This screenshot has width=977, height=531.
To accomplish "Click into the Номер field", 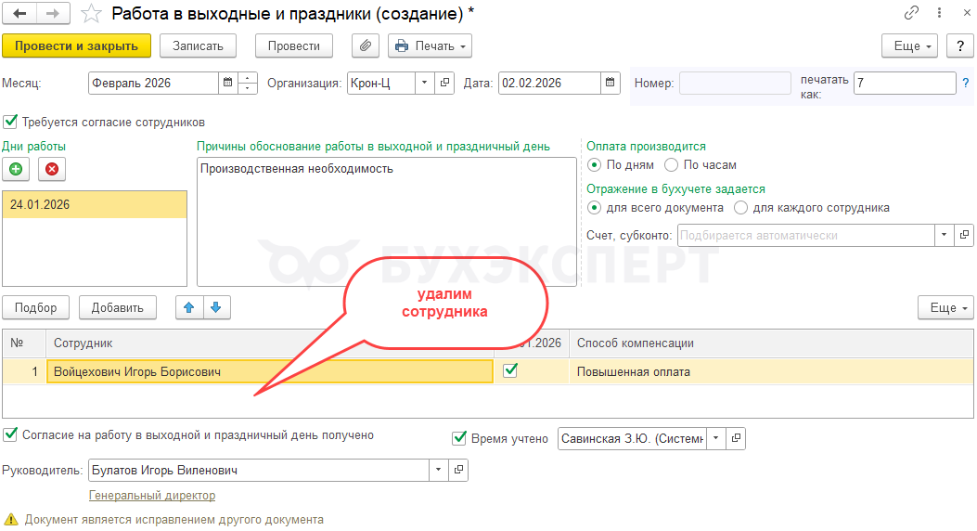I will point(735,83).
